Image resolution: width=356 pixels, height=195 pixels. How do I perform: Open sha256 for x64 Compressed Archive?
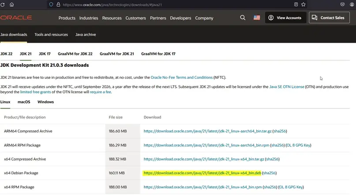pyautogui.click(x=272, y=159)
